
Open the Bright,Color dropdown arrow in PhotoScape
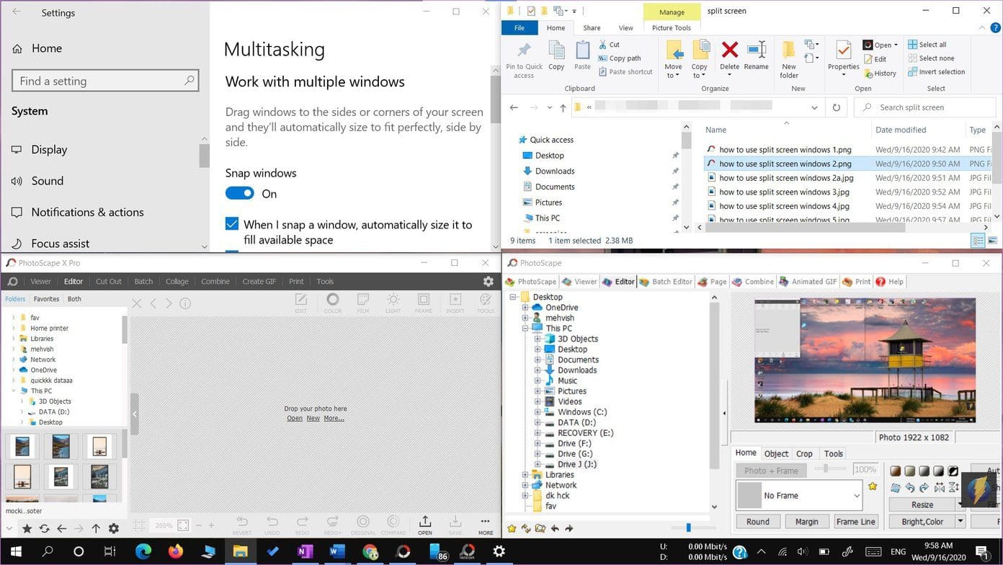tap(960, 522)
